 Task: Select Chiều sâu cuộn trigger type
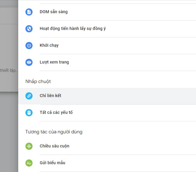(x=107, y=147)
